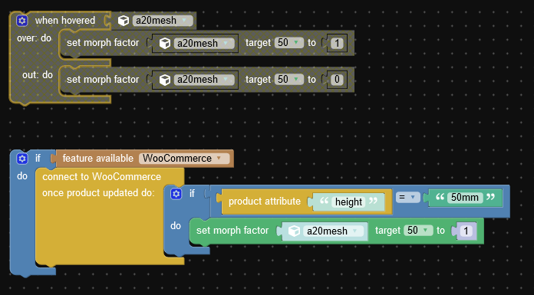Open equals operator dropdown in comparison block
Viewport: 534px width, 295px height.
coord(407,197)
